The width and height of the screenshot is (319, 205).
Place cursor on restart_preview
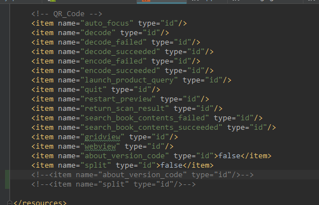pos(118,99)
